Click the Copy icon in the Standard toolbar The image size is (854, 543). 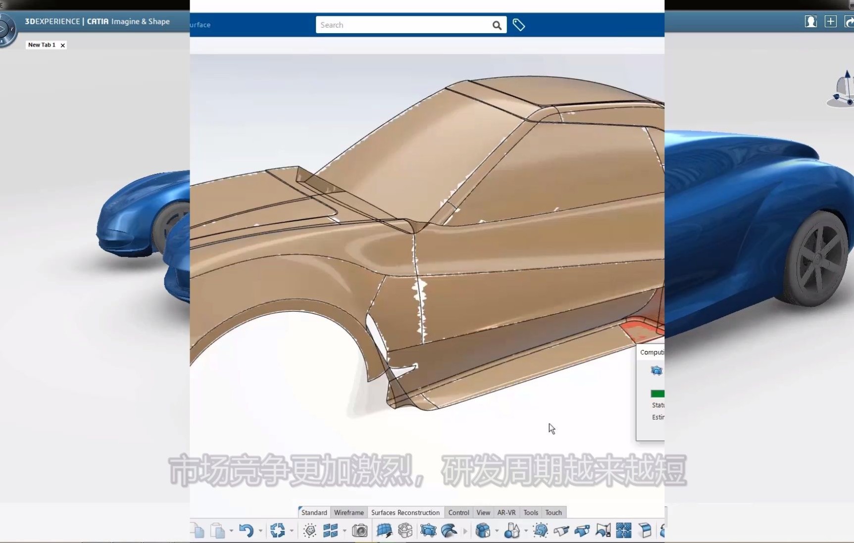(197, 531)
